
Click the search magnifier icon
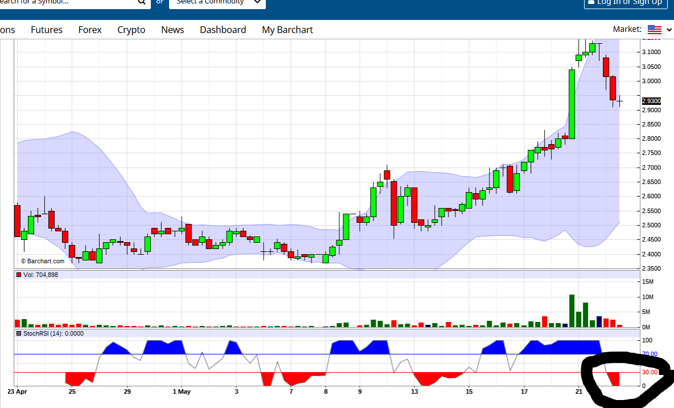(142, 3)
